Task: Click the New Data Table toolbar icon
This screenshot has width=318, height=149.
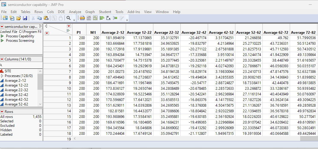Action: click(5, 18)
